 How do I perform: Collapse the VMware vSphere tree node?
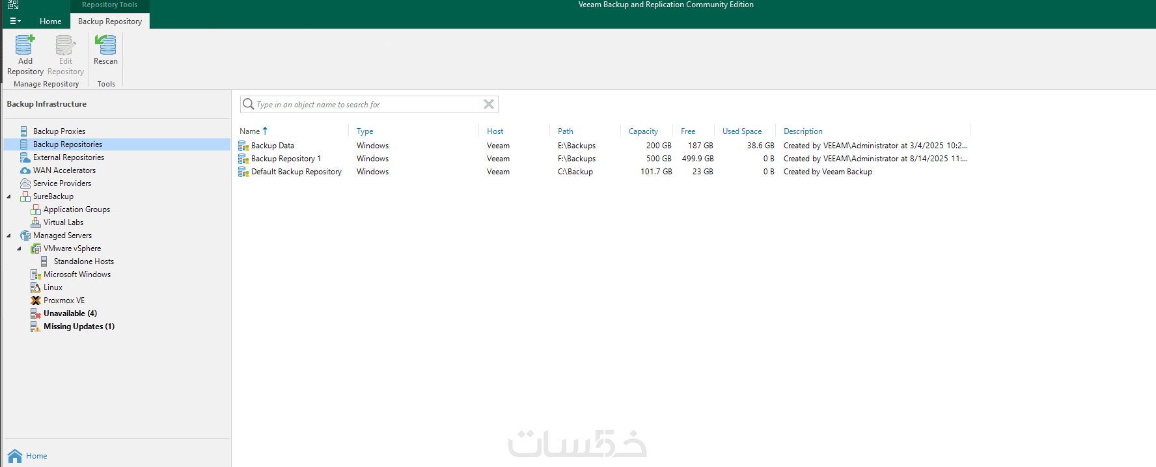point(20,248)
